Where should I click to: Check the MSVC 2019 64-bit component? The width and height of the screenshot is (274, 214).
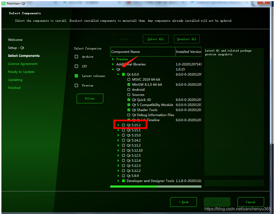[128, 80]
